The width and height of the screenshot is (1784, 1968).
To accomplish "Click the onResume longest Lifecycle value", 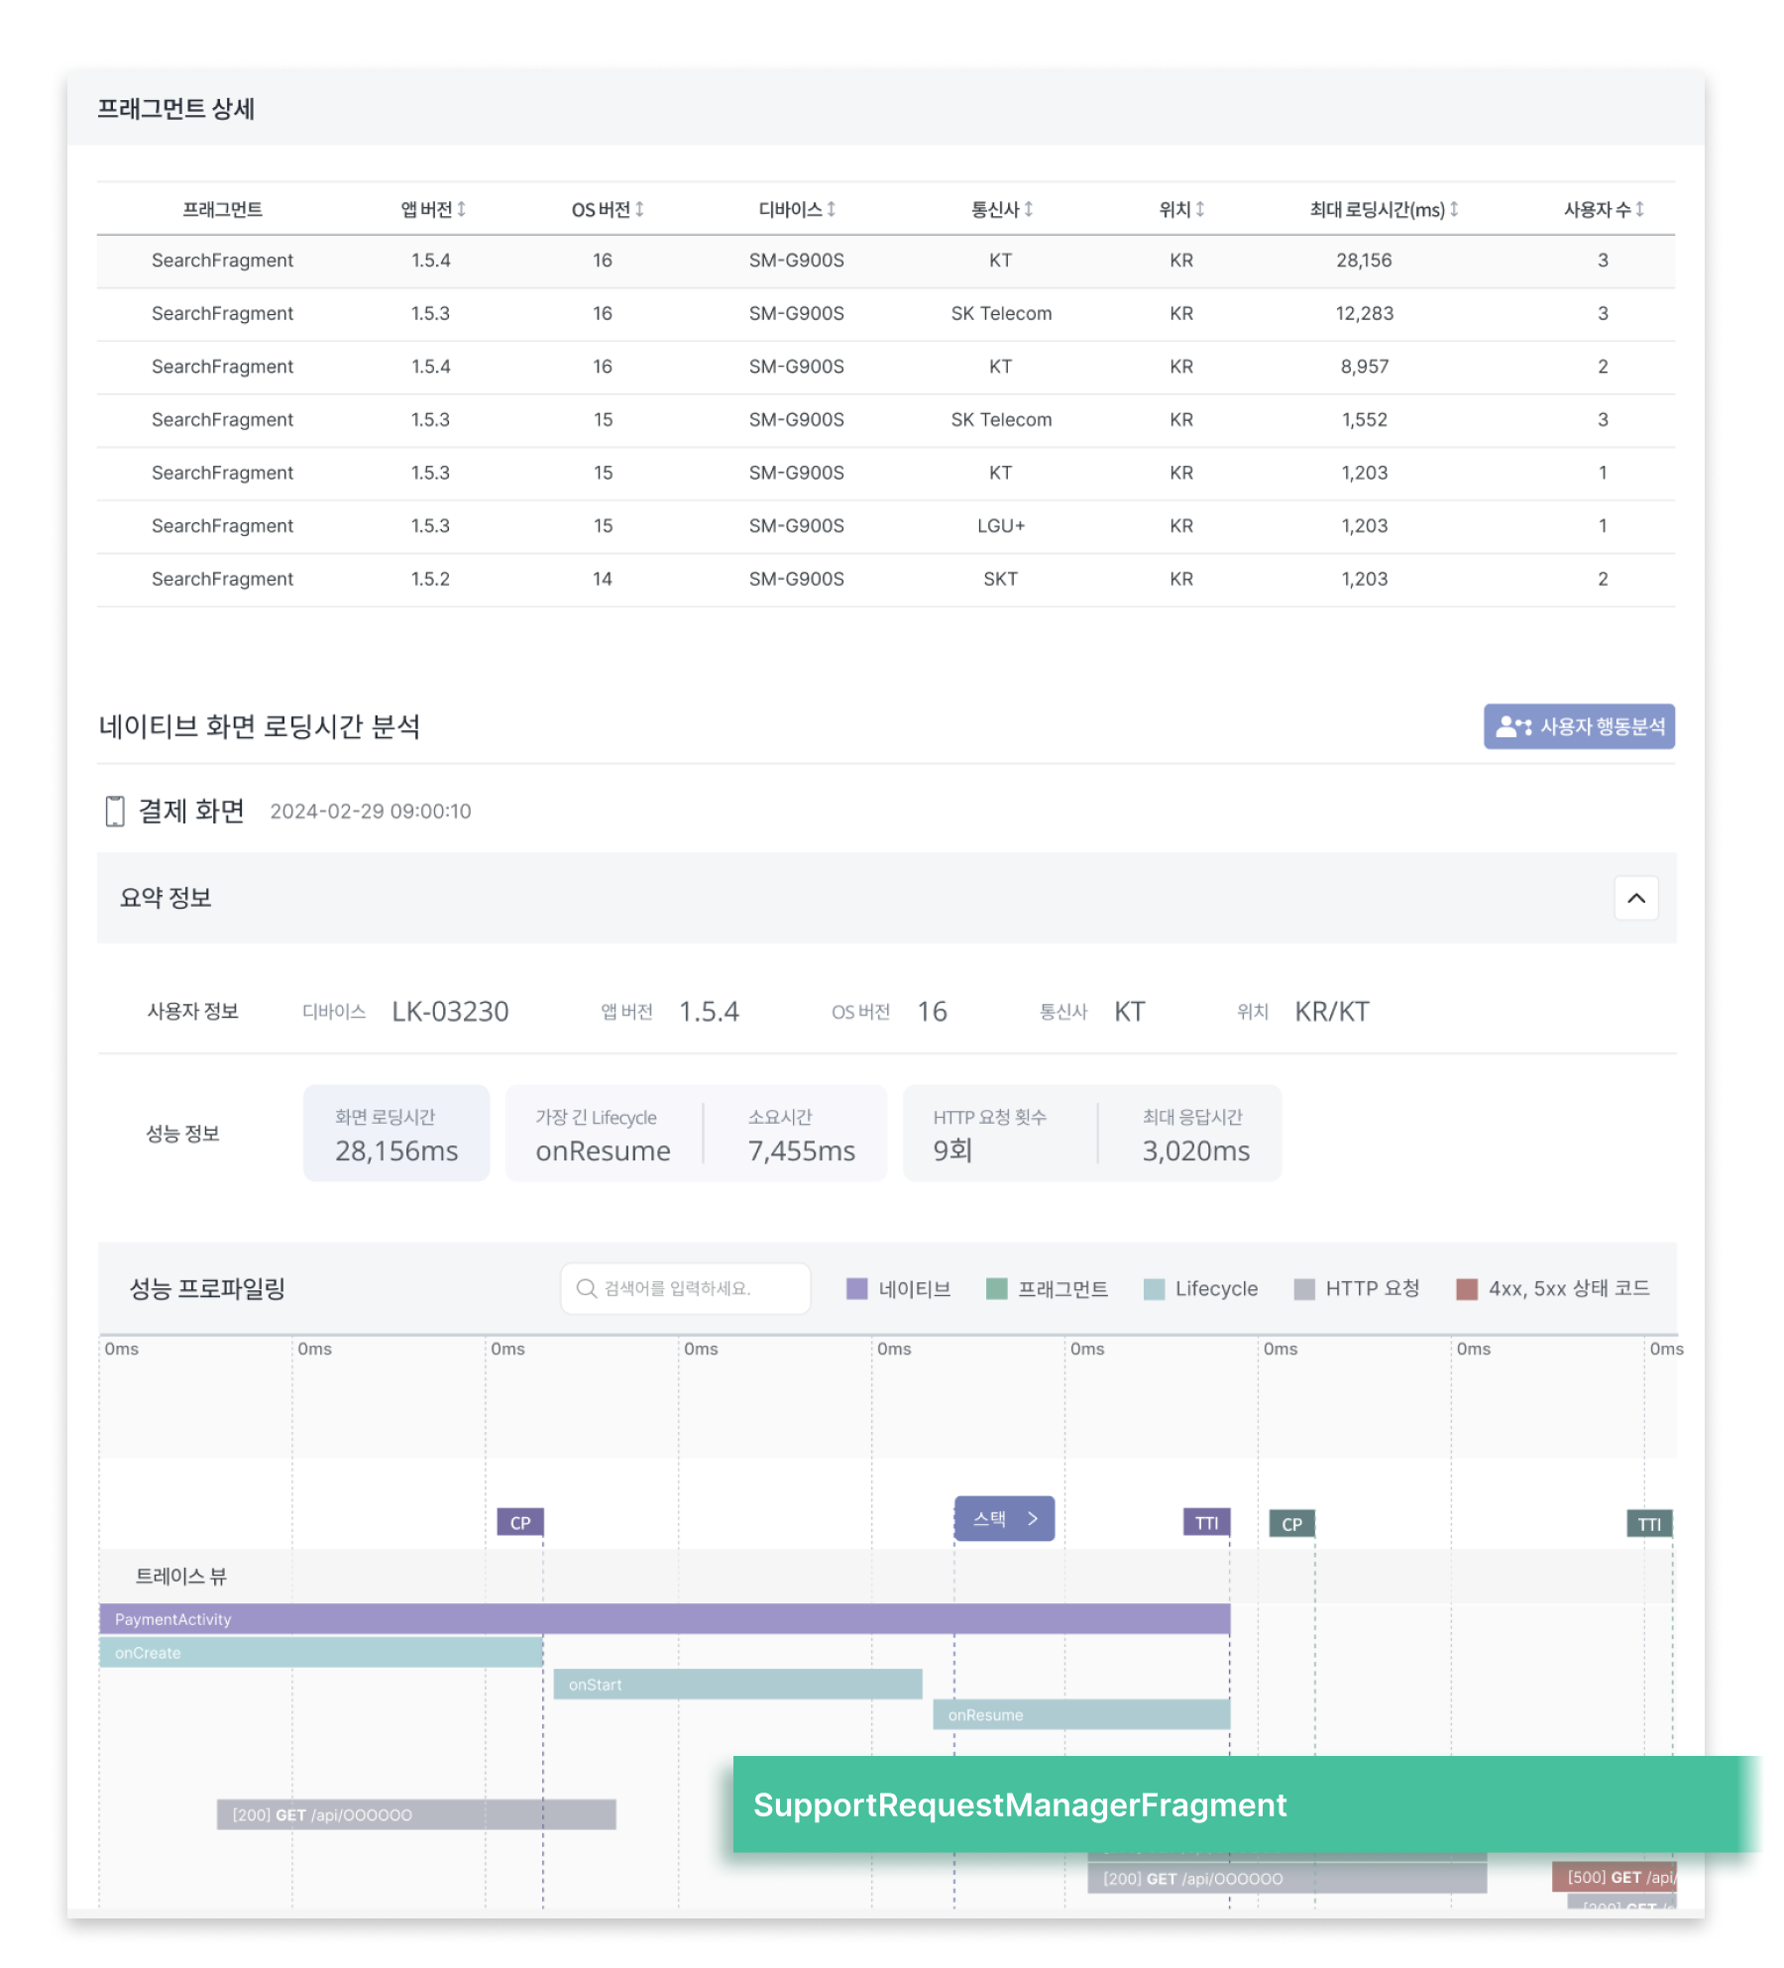I will [603, 1150].
